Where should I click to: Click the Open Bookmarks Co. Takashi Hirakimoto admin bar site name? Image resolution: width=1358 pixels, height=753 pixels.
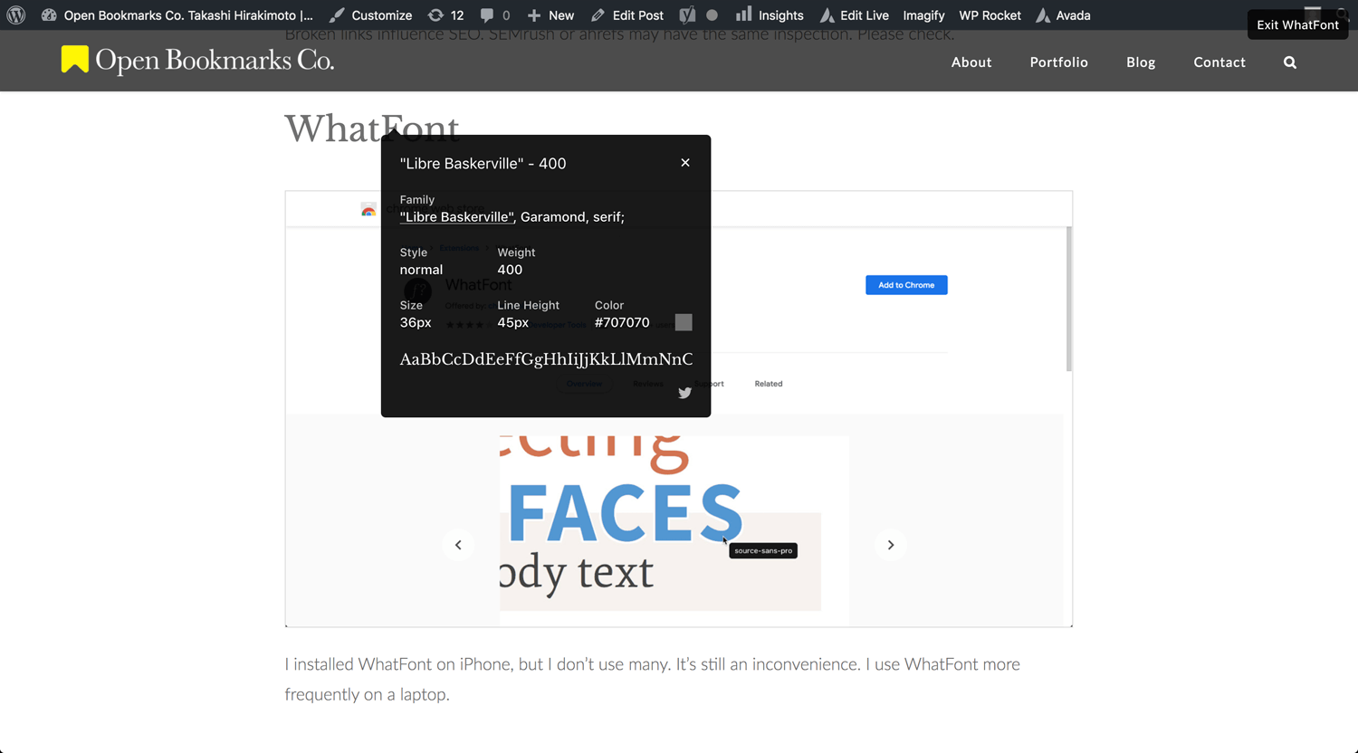188,15
